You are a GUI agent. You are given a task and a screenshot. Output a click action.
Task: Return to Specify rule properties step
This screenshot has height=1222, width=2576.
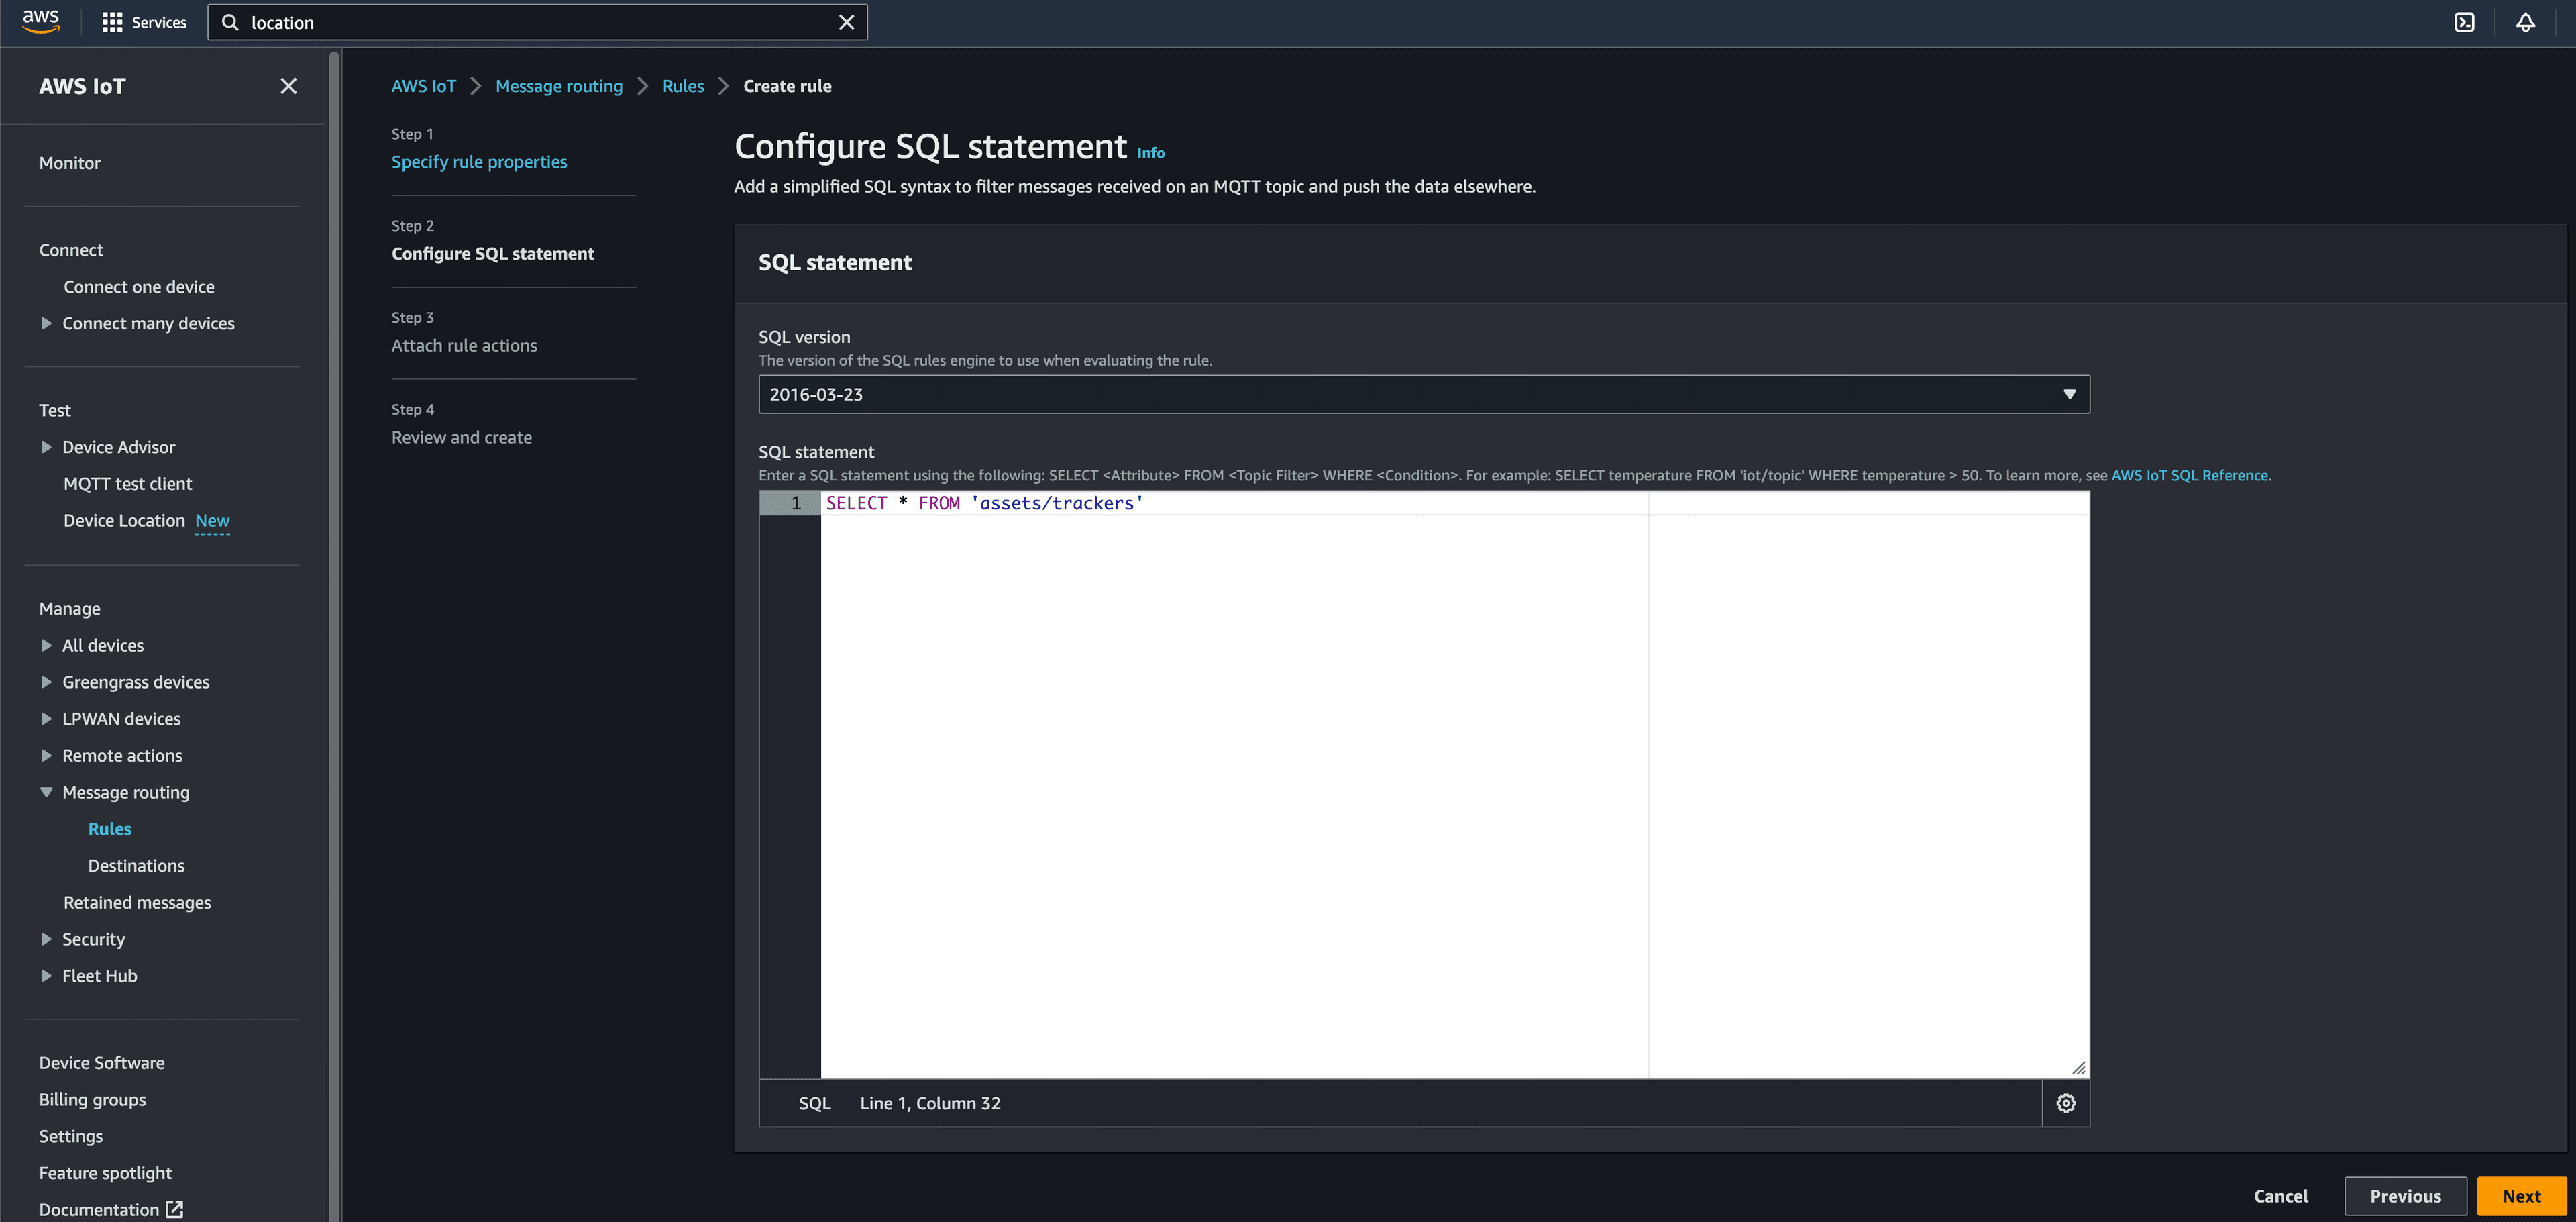(479, 162)
